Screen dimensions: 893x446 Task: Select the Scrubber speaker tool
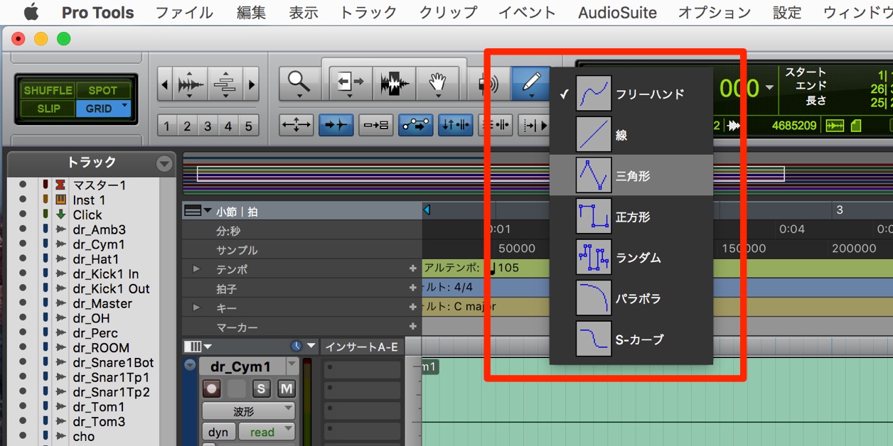click(x=488, y=84)
